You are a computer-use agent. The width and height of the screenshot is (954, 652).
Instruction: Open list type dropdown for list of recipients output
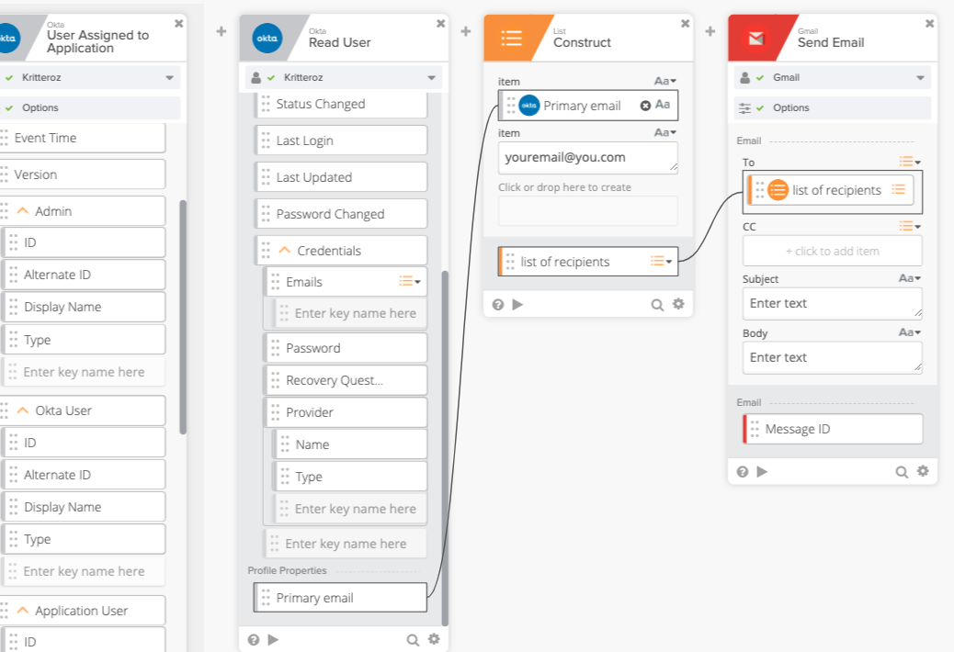tap(662, 262)
